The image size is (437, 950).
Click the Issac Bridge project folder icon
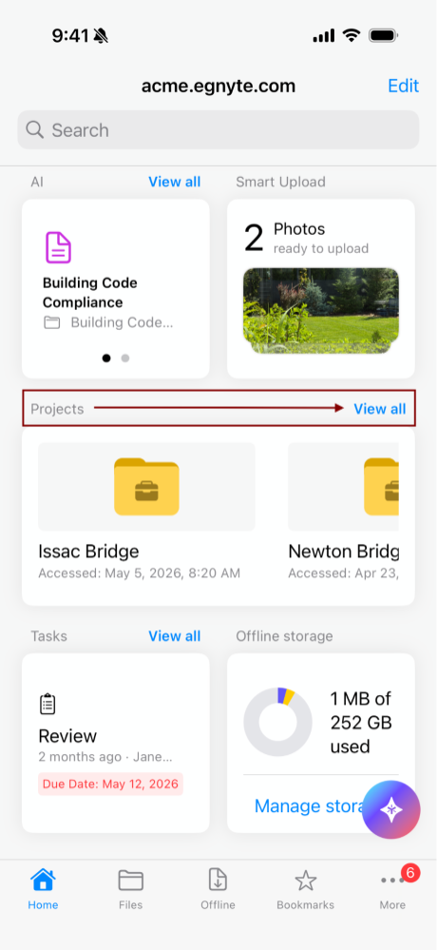click(x=146, y=487)
